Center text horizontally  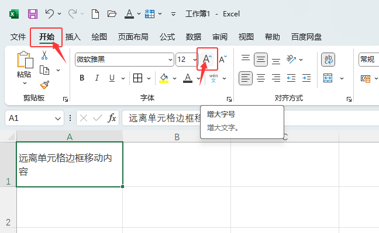pos(261,78)
